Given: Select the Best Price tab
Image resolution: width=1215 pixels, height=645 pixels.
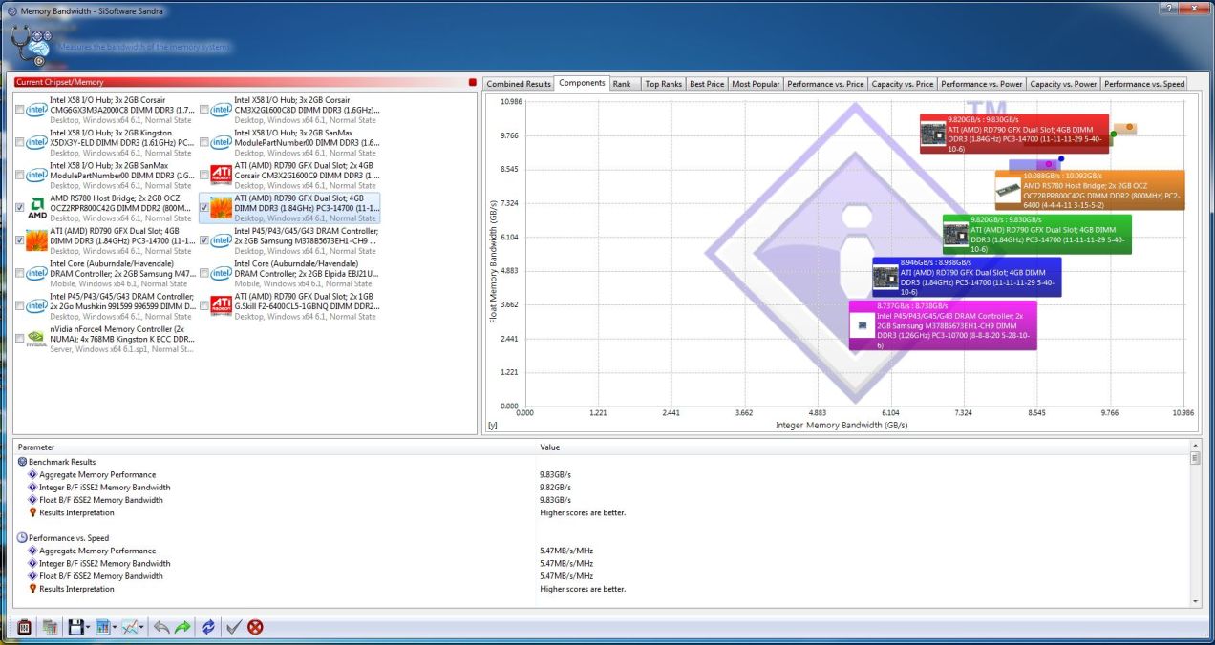Looking at the screenshot, I should tap(707, 84).
